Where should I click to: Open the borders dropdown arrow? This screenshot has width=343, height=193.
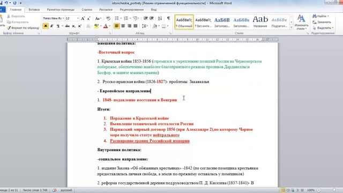[168, 26]
